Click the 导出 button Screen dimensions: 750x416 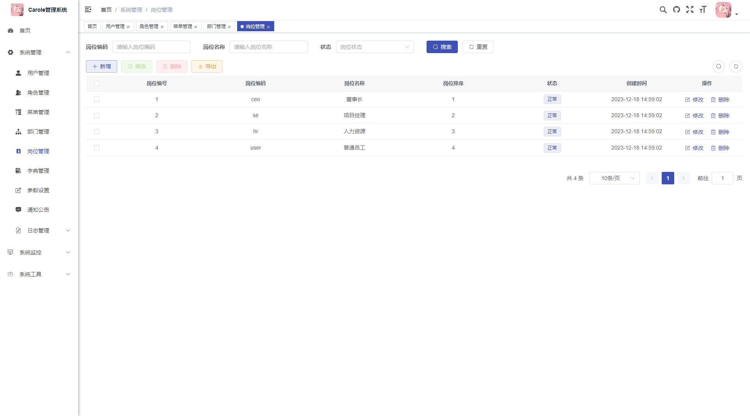[x=207, y=66]
